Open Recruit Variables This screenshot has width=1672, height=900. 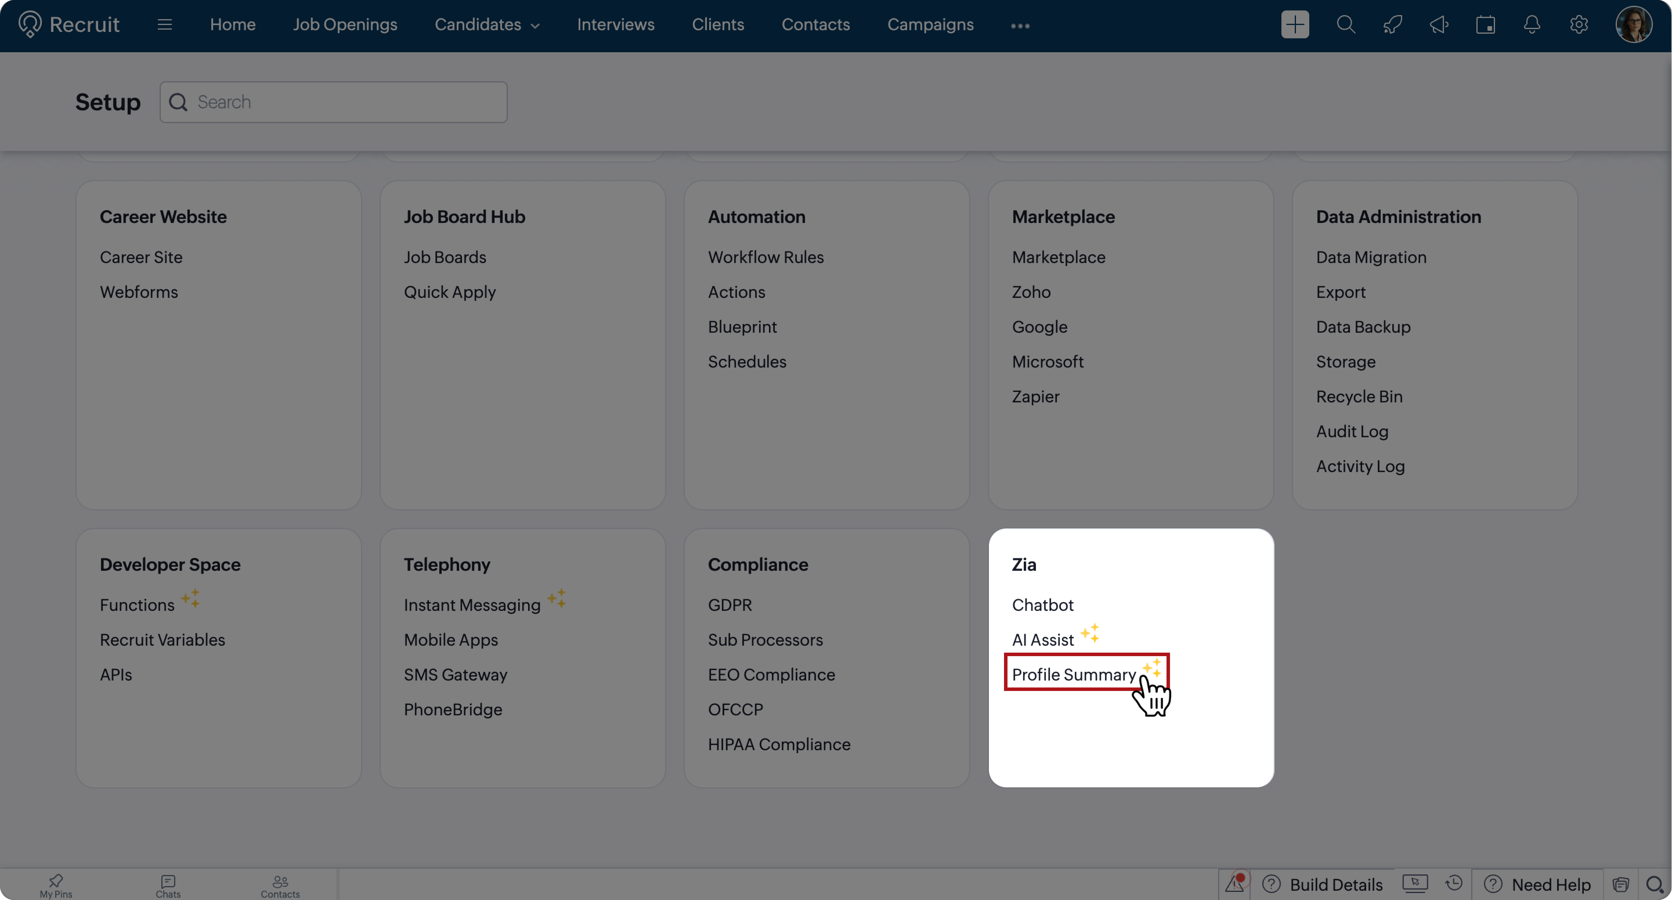tap(162, 640)
